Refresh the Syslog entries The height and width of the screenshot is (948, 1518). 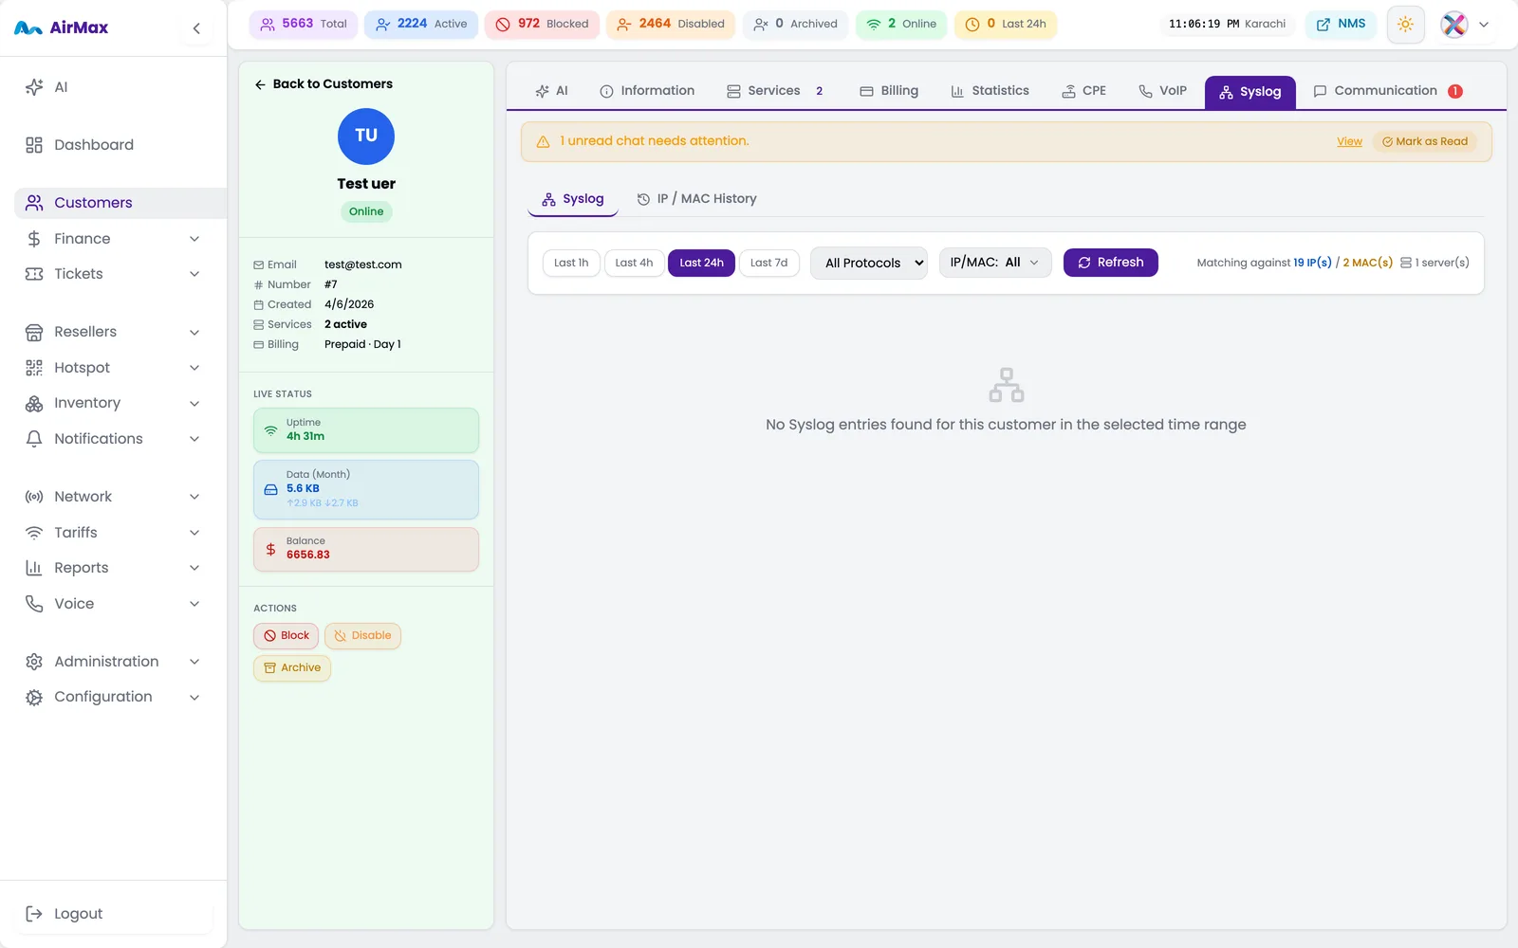[1111, 263]
